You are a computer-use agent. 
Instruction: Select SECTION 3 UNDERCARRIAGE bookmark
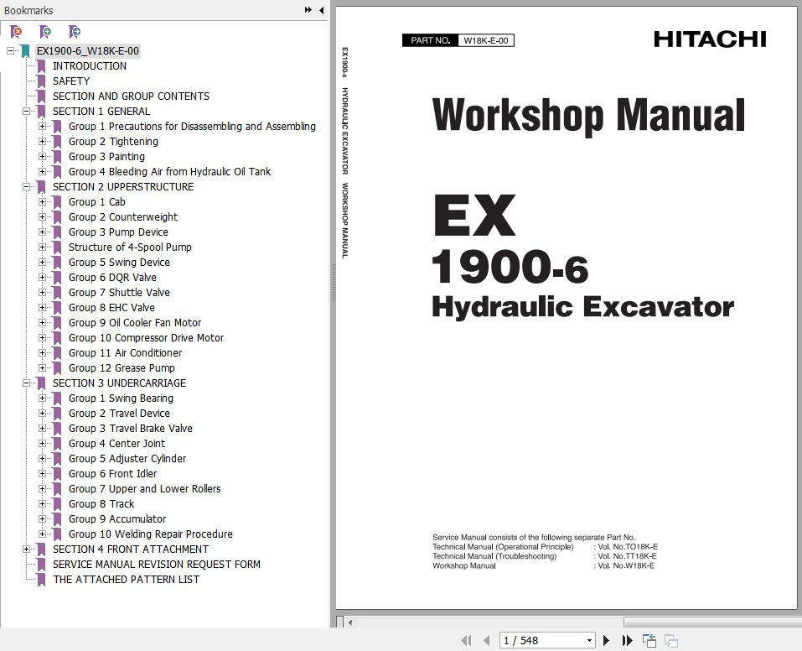click(x=119, y=383)
